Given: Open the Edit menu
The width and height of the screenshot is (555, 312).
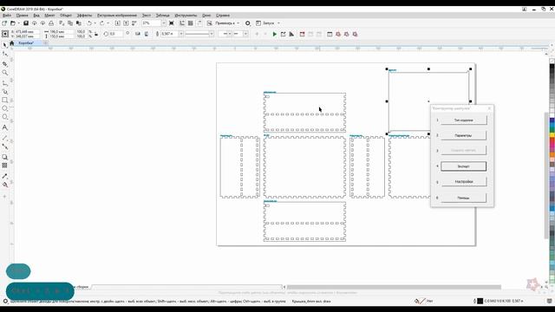Looking at the screenshot, I should (22, 16).
